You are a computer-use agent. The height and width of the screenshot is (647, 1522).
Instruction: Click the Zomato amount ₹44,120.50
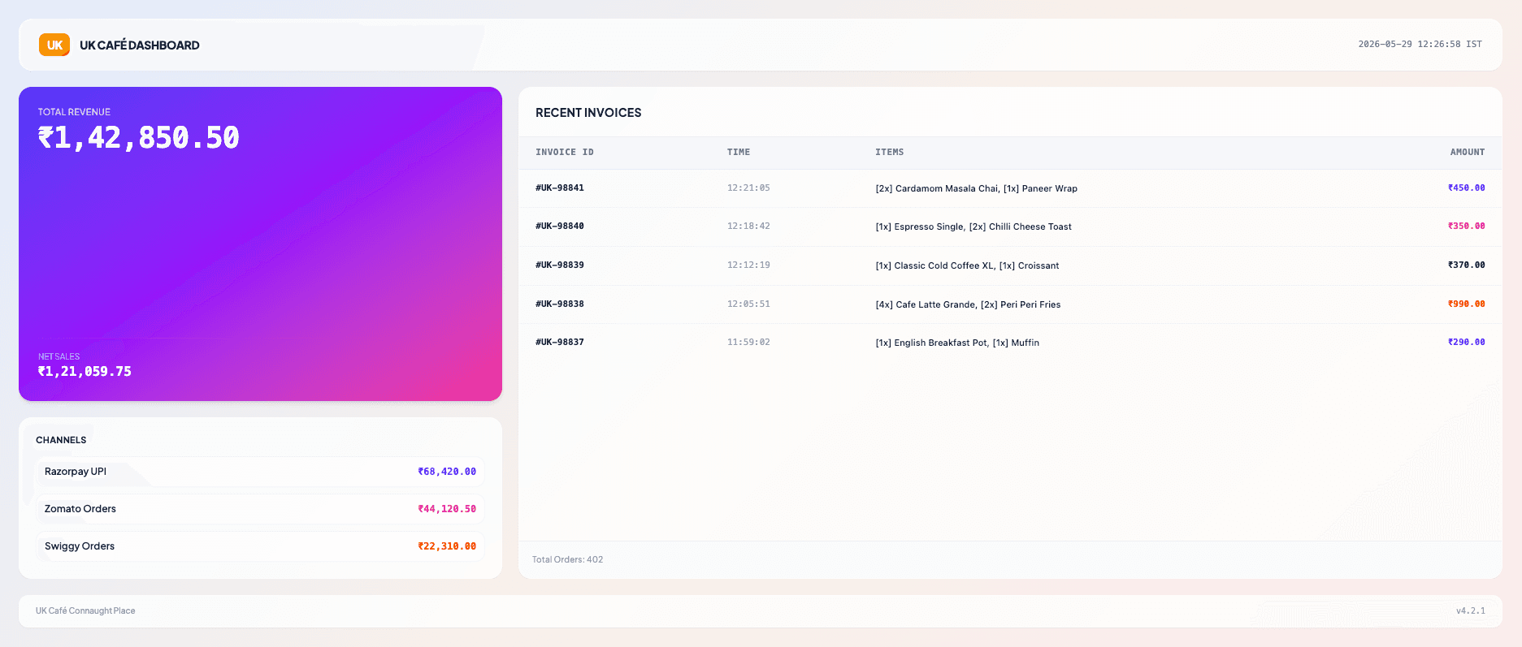[x=447, y=509]
